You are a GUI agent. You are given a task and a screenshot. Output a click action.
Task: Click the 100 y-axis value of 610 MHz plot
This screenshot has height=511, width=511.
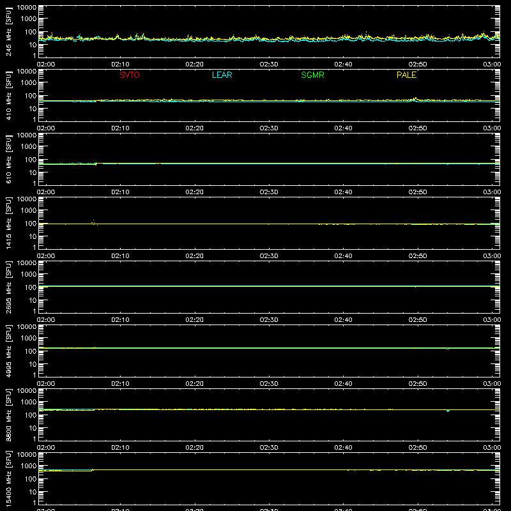click(x=31, y=159)
